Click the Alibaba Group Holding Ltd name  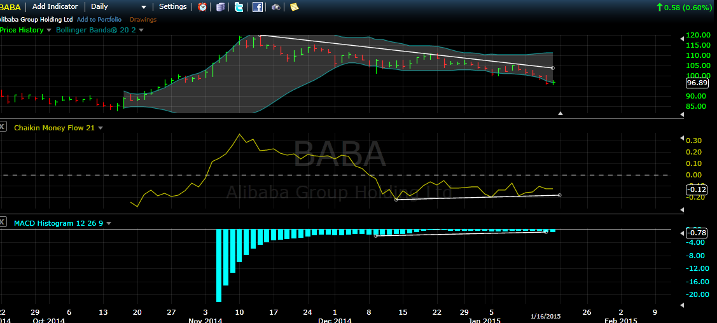click(x=37, y=20)
